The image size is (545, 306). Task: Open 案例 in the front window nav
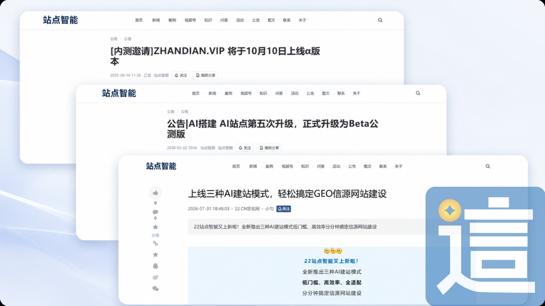coord(269,167)
